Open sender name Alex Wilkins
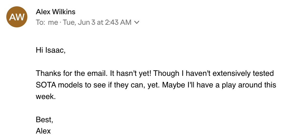The width and height of the screenshot is (285, 138). [56, 12]
